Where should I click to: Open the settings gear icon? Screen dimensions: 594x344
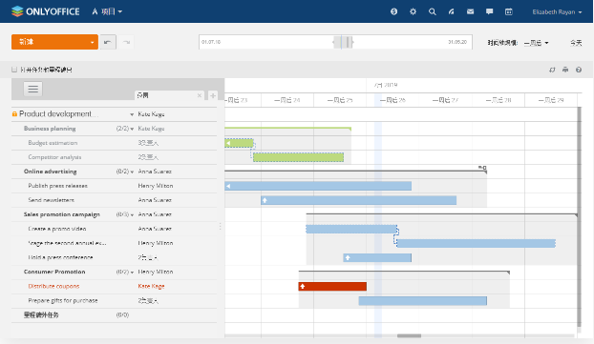pyautogui.click(x=413, y=11)
